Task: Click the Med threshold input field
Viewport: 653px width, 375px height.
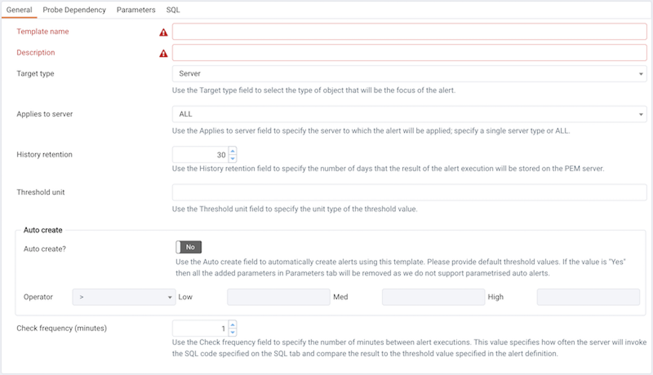Action: click(x=433, y=297)
